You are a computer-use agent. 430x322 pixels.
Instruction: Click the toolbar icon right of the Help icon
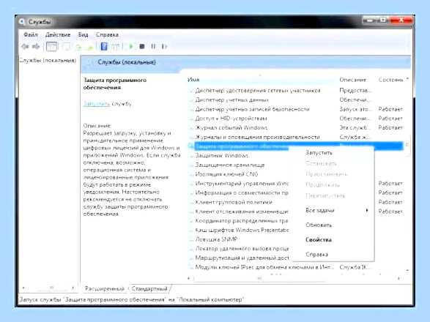click(x=115, y=47)
